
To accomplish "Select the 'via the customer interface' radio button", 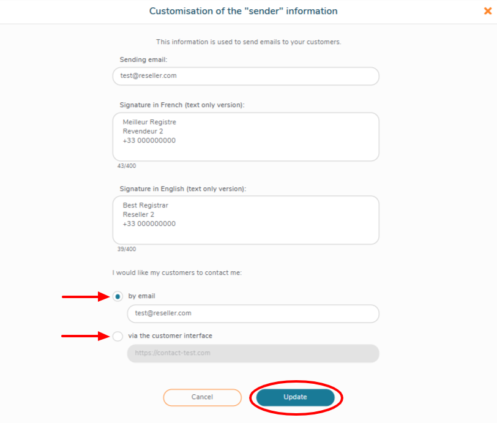I will pyautogui.click(x=118, y=336).
